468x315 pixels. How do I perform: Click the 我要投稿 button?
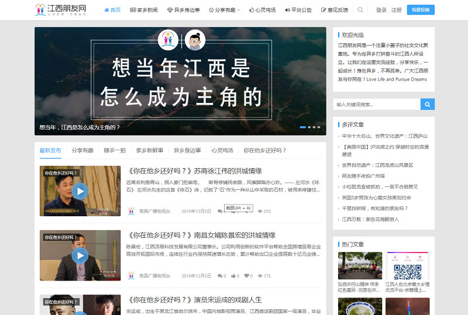pyautogui.click(x=420, y=10)
